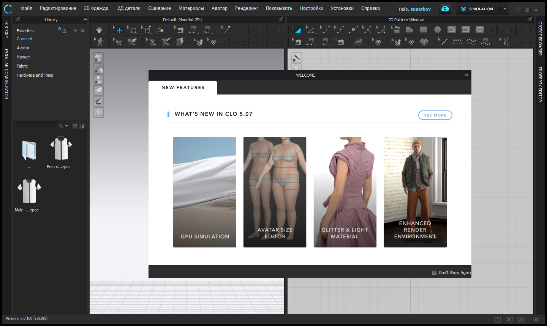Select the Rectangle pattern tool
The image size is (547, 326).
pyautogui.click(x=423, y=30)
